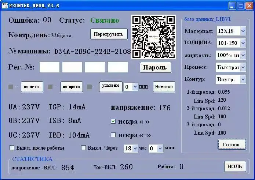
Task: Click the СТАТИСТИКА group title
Action: pyautogui.click(x=32, y=159)
